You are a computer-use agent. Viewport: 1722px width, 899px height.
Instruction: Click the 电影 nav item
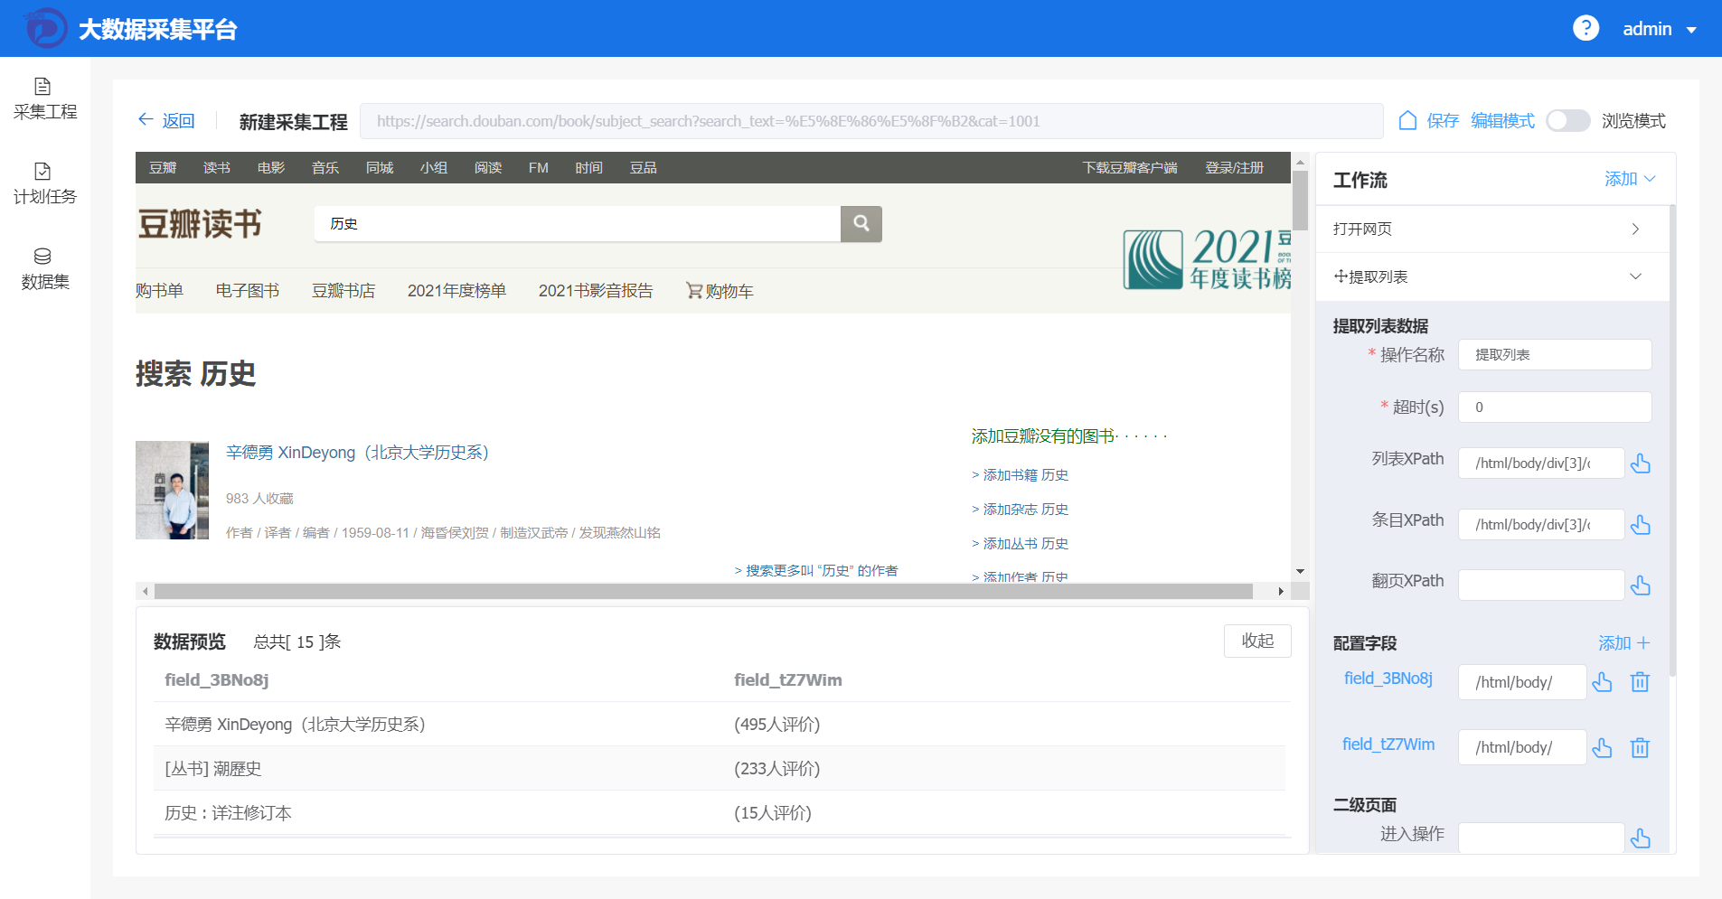point(271,167)
